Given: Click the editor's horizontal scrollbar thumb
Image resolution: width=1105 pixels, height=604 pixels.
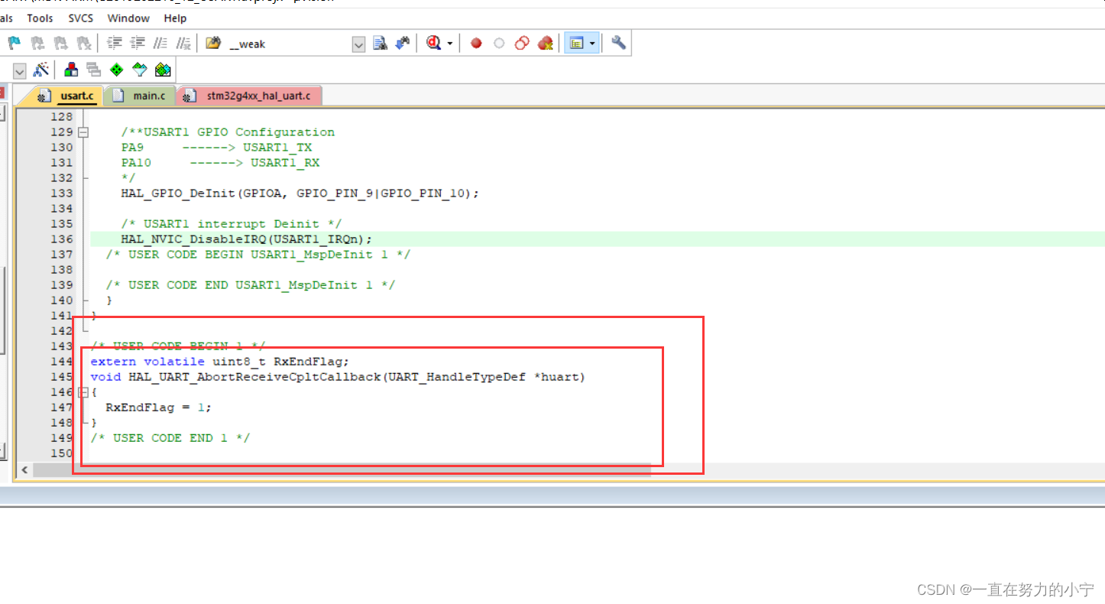Looking at the screenshot, I should pyautogui.click(x=342, y=469).
